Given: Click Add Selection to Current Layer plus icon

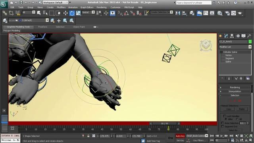Looking at the screenshot, I should click(x=59, y=21).
